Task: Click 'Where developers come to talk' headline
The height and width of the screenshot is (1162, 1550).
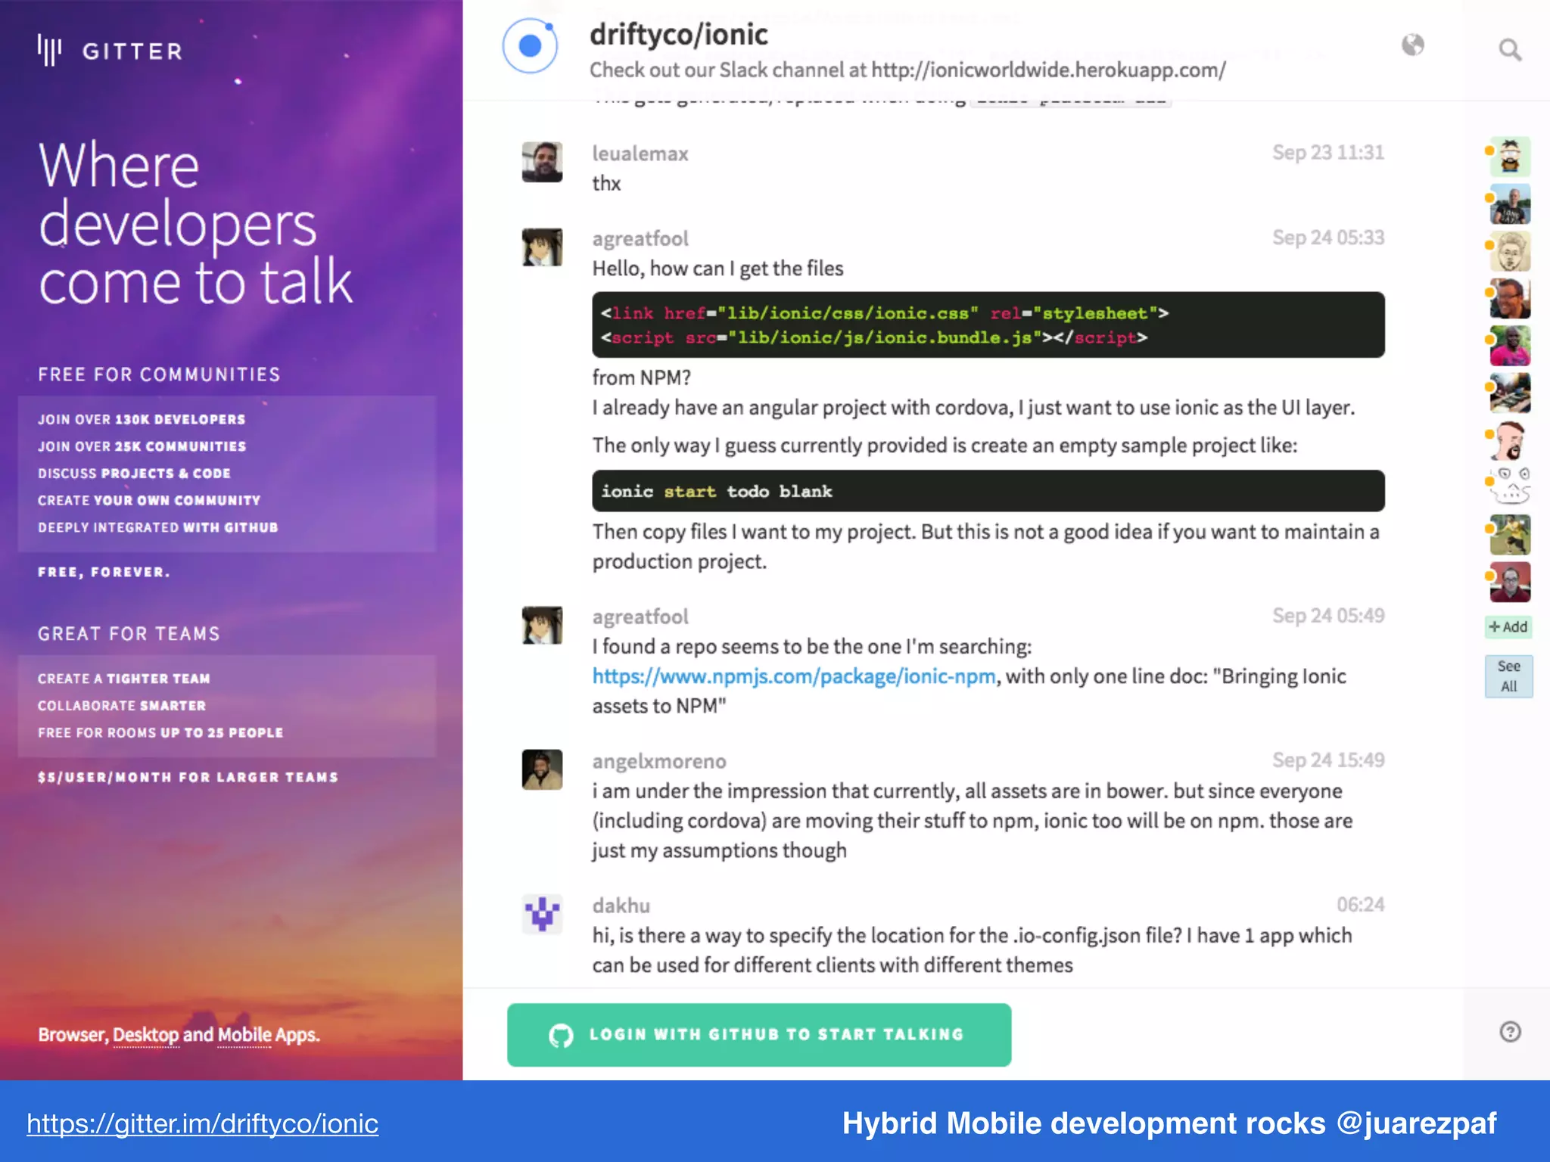Action: (x=195, y=223)
